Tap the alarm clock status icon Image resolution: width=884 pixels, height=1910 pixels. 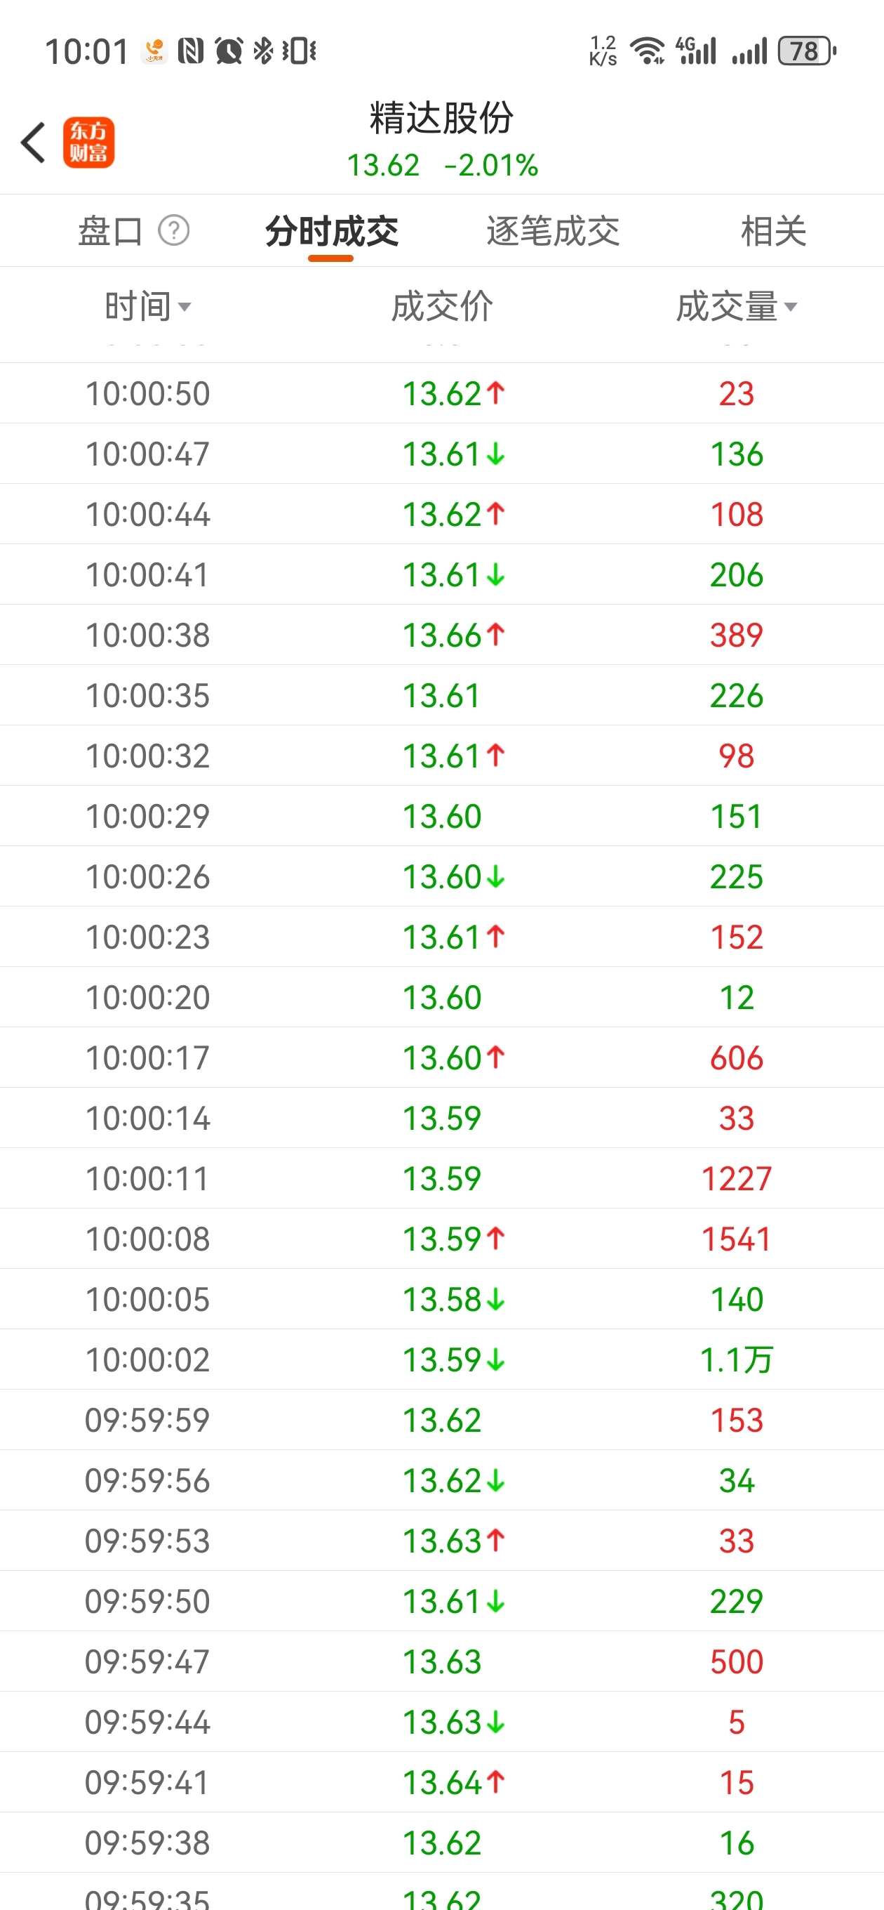(x=229, y=51)
